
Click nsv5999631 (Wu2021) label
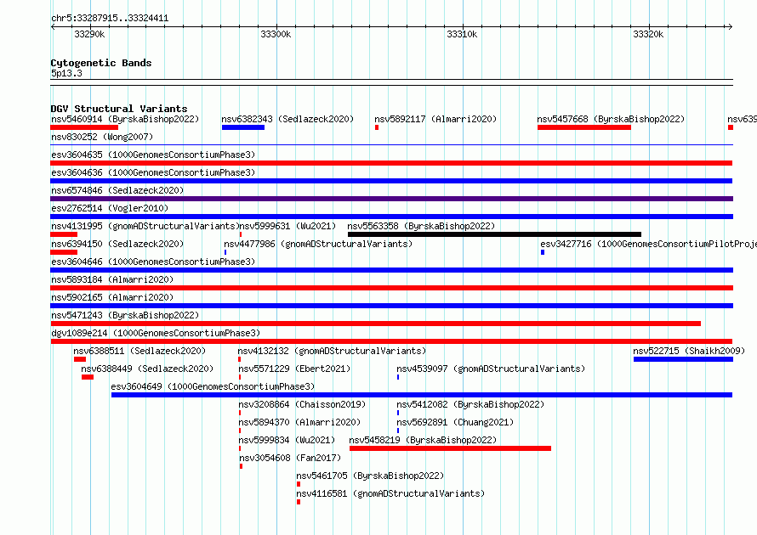(287, 226)
